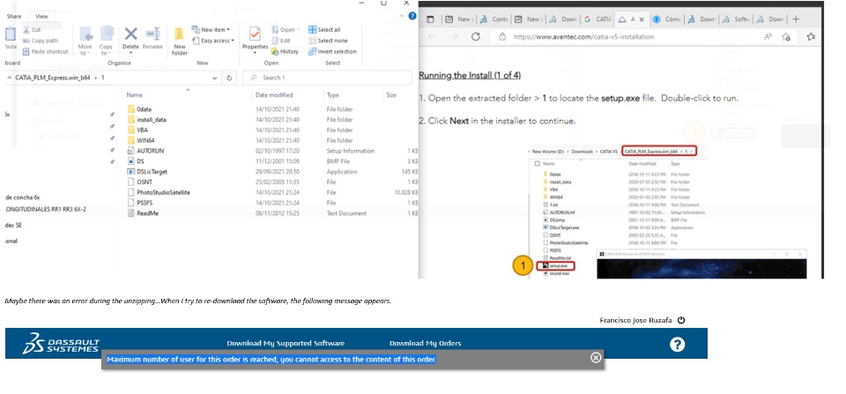Dismiss the maximum user notification
Viewport: 846px width, 394px height.
tap(596, 357)
